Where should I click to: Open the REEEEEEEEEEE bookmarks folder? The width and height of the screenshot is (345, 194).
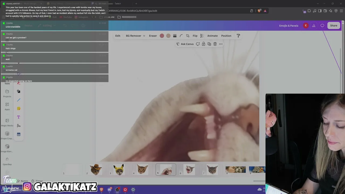coord(127,17)
